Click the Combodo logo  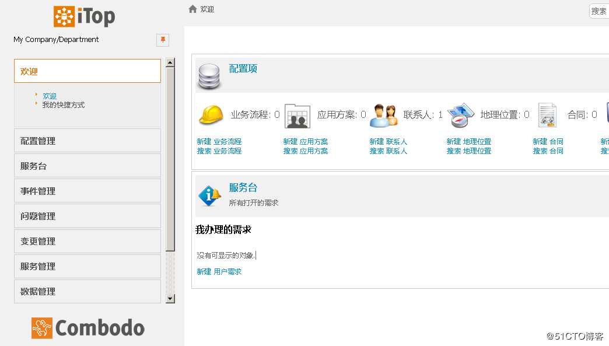(x=87, y=328)
